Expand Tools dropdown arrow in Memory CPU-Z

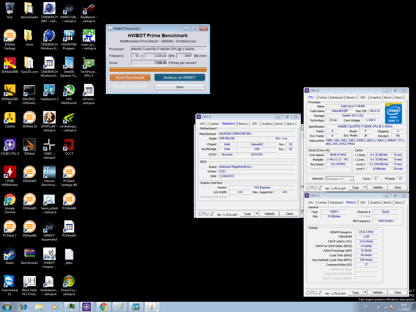point(365,292)
